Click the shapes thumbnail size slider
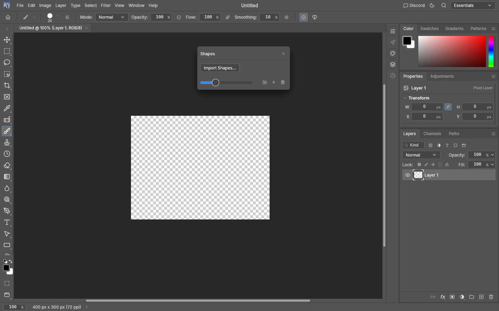This screenshot has height=311, width=499. 226,83
